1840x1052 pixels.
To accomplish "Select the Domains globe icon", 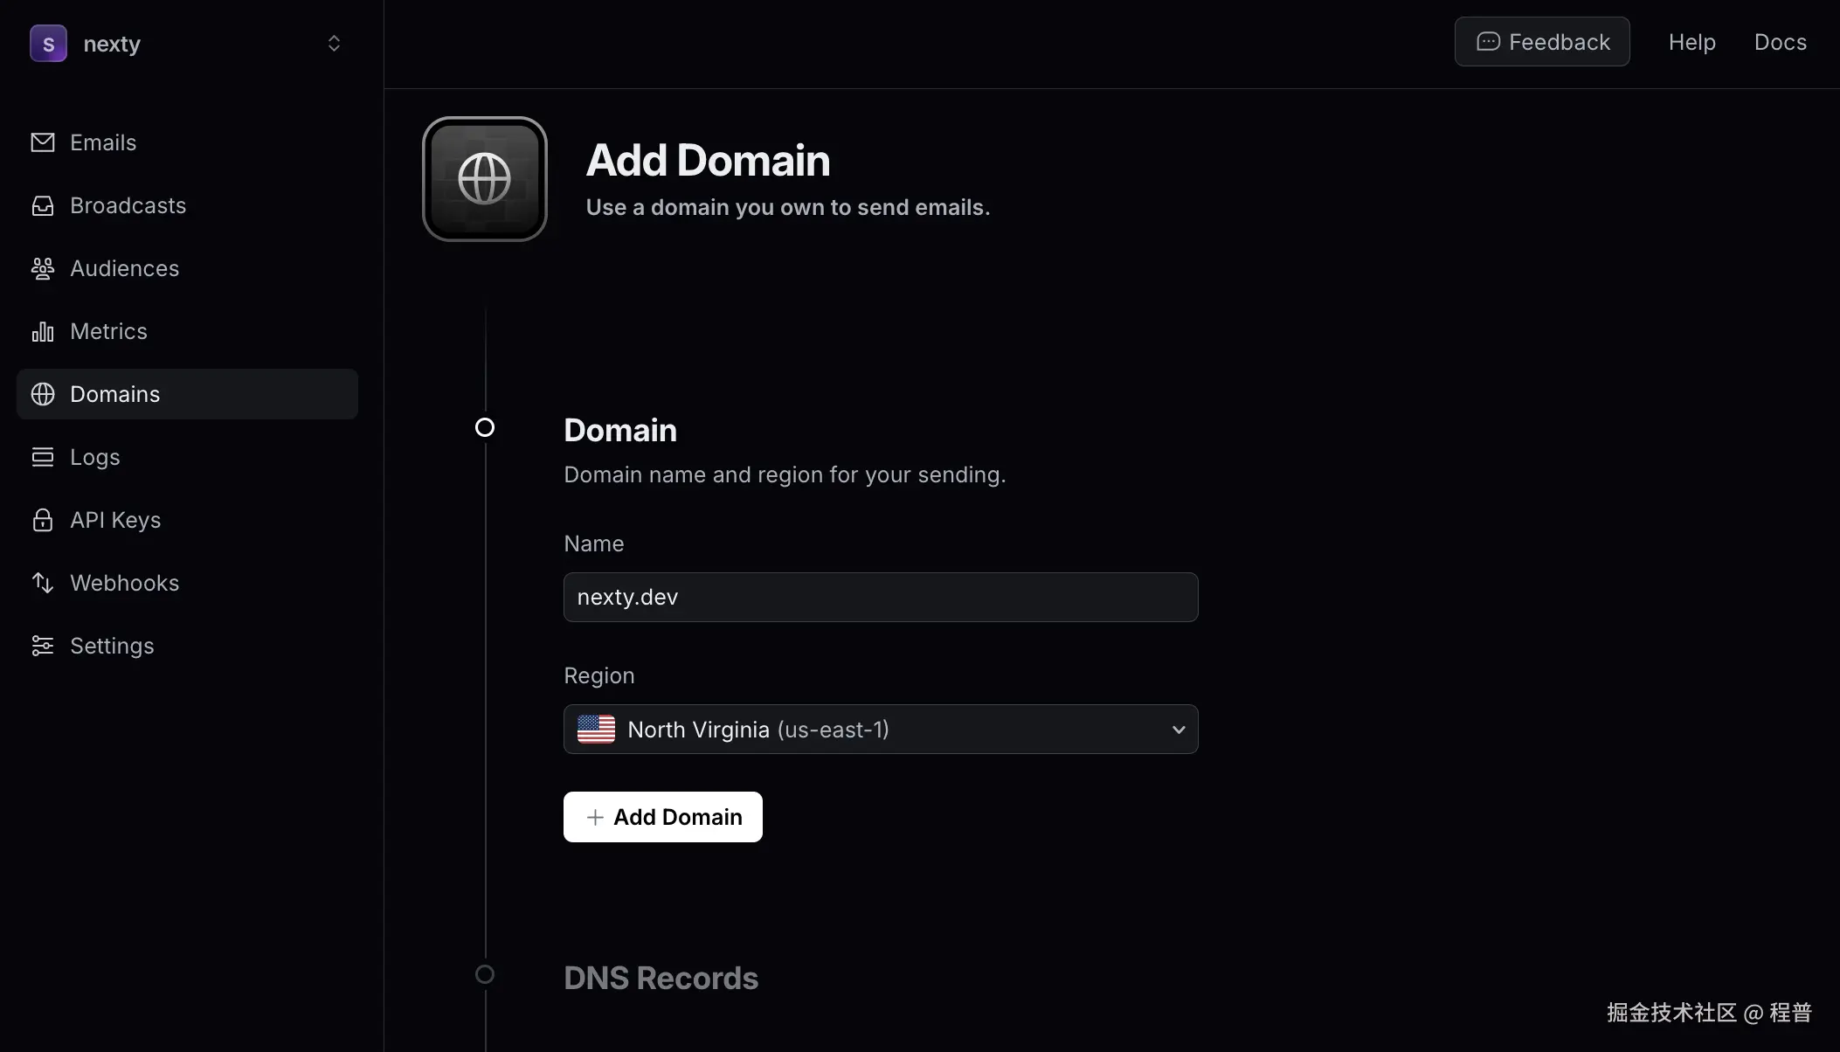I will pyautogui.click(x=43, y=394).
